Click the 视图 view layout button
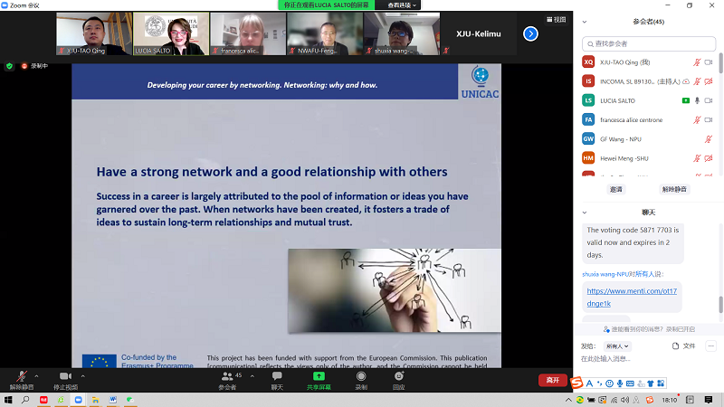 pyautogui.click(x=556, y=19)
